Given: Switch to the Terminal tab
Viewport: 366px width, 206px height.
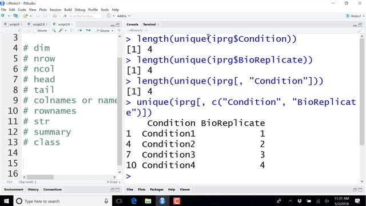Looking at the screenshot, I should pos(149,24).
